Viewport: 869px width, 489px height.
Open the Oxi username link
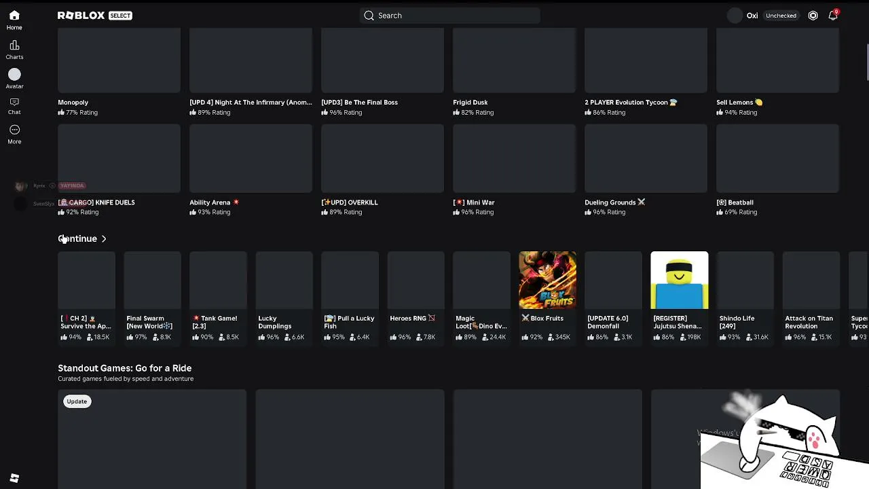click(x=752, y=16)
